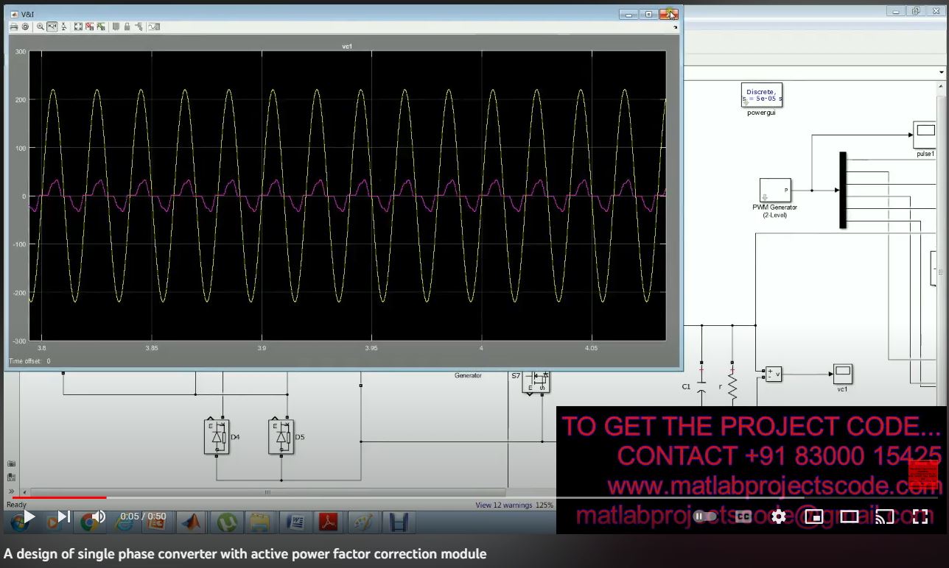Open video settings gear

click(x=778, y=516)
